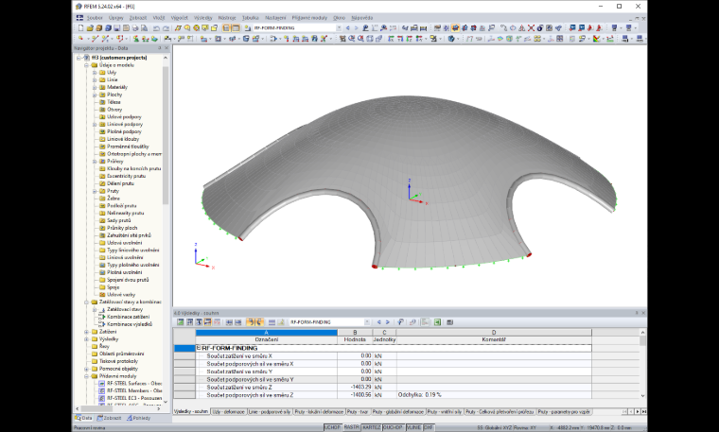Switch to the Data navigator tab
Screen dimensions: 719x432
[83, 418]
